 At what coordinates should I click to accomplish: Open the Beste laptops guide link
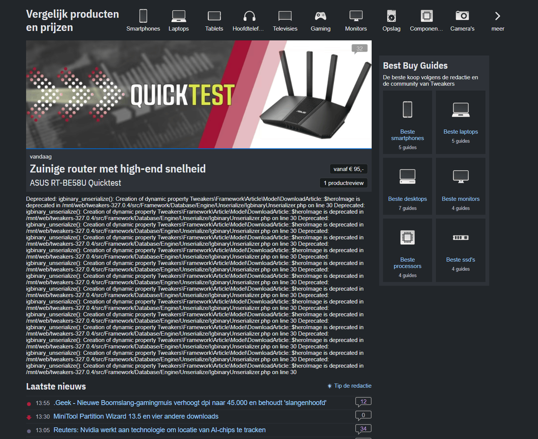tap(460, 132)
